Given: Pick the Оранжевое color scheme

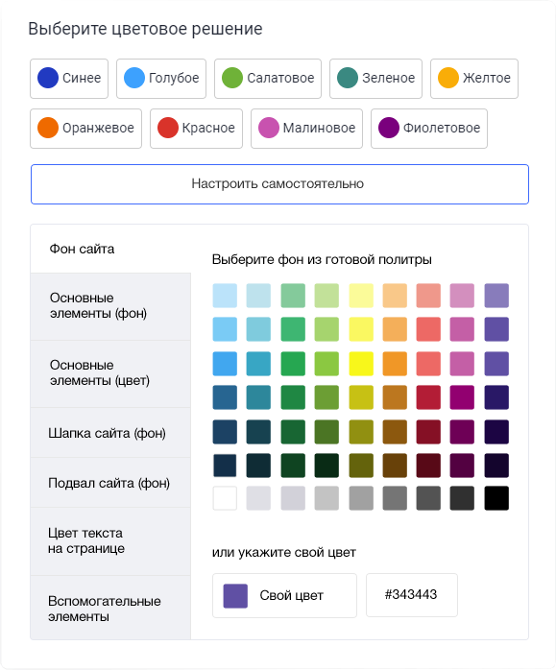Looking at the screenshot, I should (x=85, y=129).
